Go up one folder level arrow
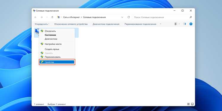Screen dimensions: 222x111 tap(52, 17)
